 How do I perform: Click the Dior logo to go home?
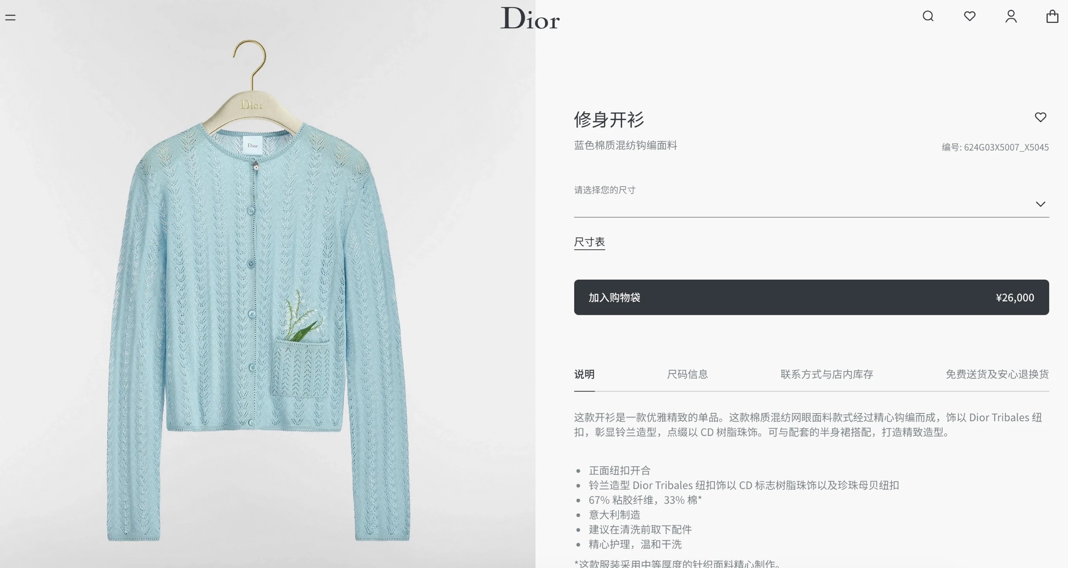click(530, 18)
